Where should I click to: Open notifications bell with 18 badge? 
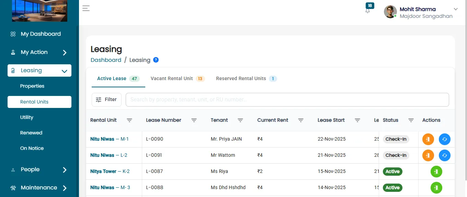click(x=368, y=10)
